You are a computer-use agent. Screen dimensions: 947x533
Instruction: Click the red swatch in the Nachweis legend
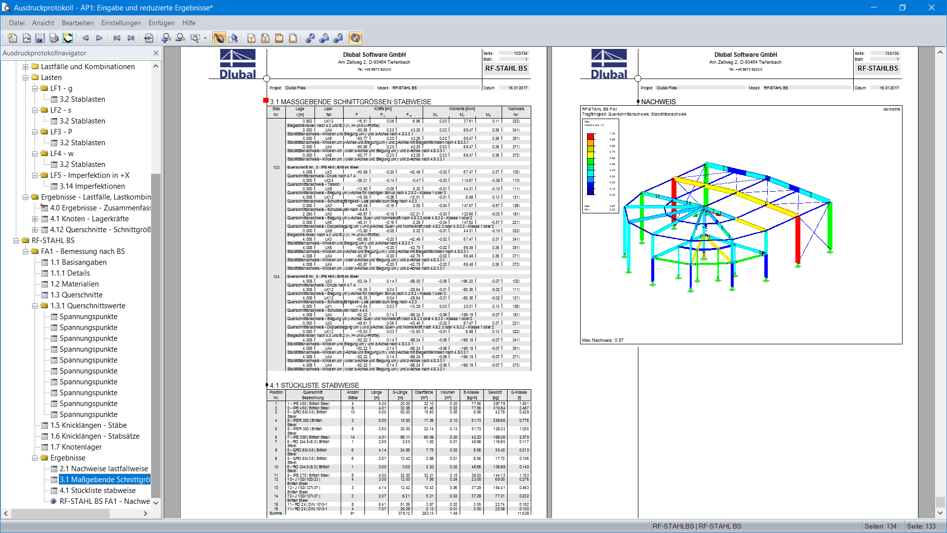[591, 137]
